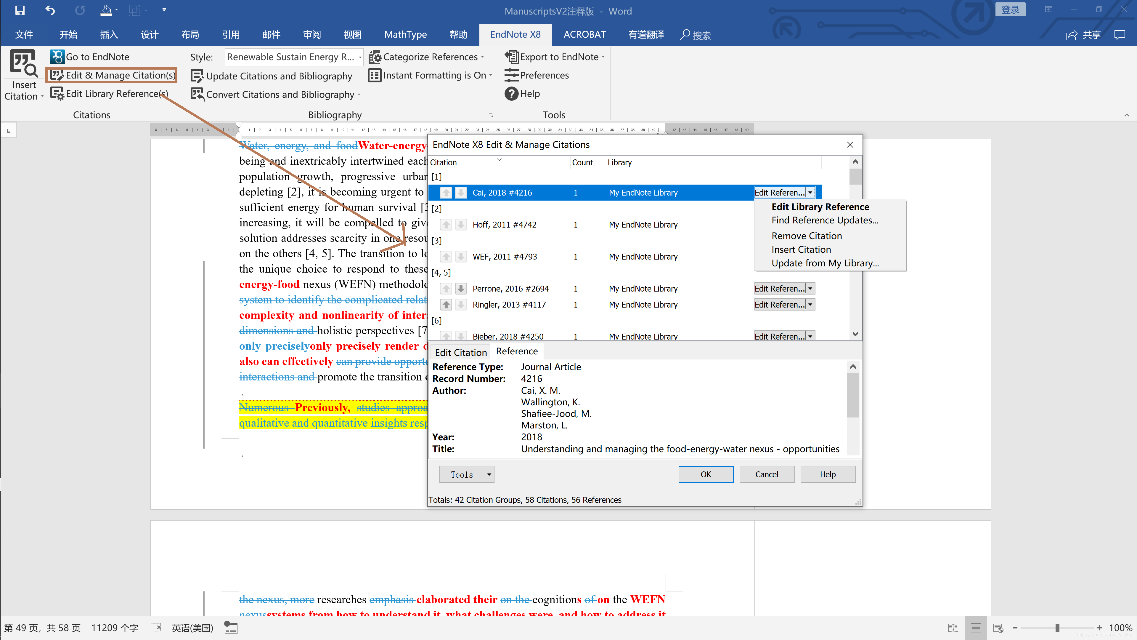Move Ringler 2013 citation up with arrow
This screenshot has height=640, width=1137.
pos(446,305)
